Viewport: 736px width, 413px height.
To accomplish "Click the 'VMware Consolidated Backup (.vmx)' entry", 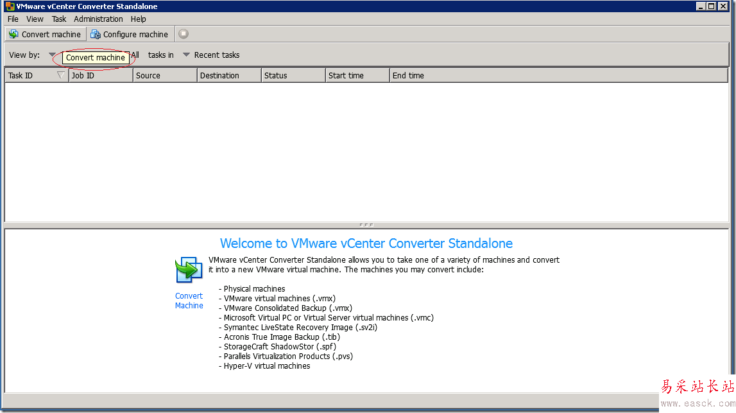I will [287, 308].
